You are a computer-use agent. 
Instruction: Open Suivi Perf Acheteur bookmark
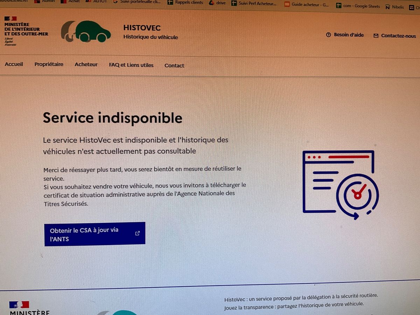tap(254, 3)
